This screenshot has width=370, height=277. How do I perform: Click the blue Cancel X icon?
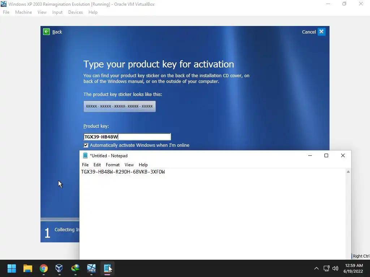(321, 32)
